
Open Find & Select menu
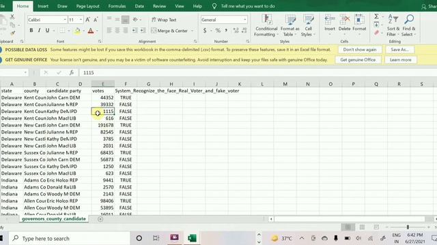pyautogui.click(x=409, y=26)
